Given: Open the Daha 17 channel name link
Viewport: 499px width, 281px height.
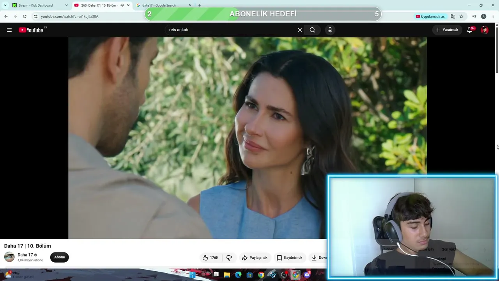Looking at the screenshot, I should (x=25, y=255).
